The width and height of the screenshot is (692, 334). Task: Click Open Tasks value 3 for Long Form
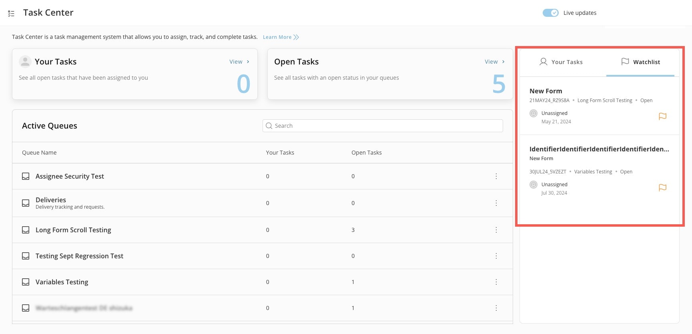pos(353,230)
